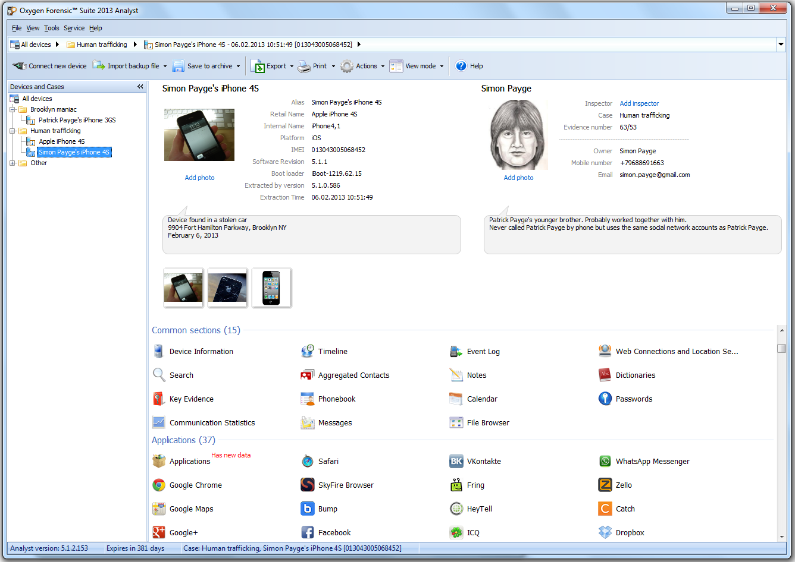Open the Tools menu
This screenshot has height=562, width=795.
point(52,28)
